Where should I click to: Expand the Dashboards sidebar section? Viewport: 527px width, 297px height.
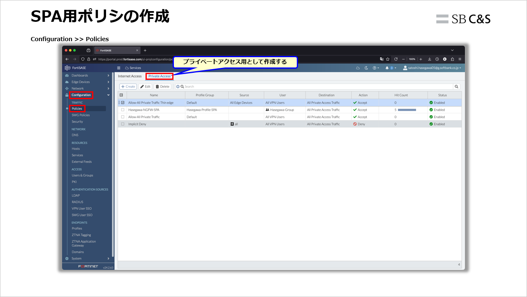click(109, 75)
